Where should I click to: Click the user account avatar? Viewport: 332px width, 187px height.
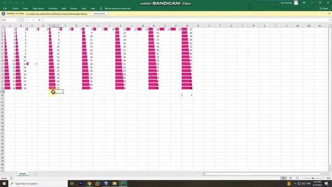pos(296,3)
